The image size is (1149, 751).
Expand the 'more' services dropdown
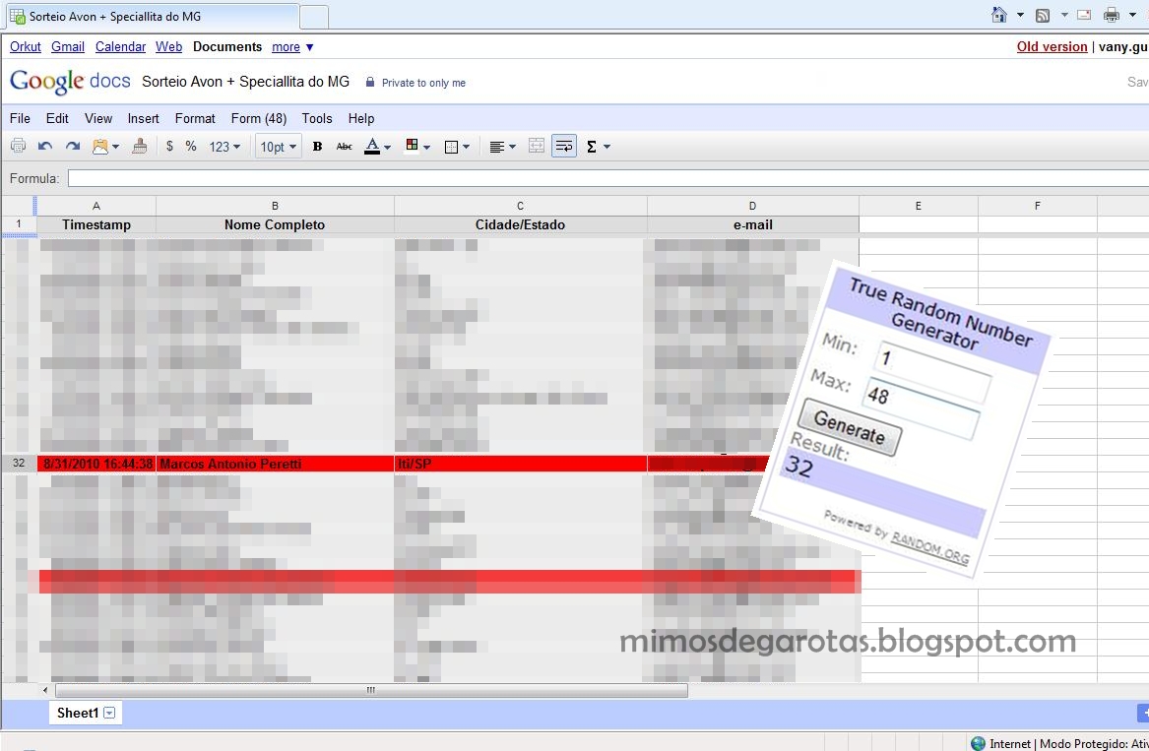tap(292, 47)
